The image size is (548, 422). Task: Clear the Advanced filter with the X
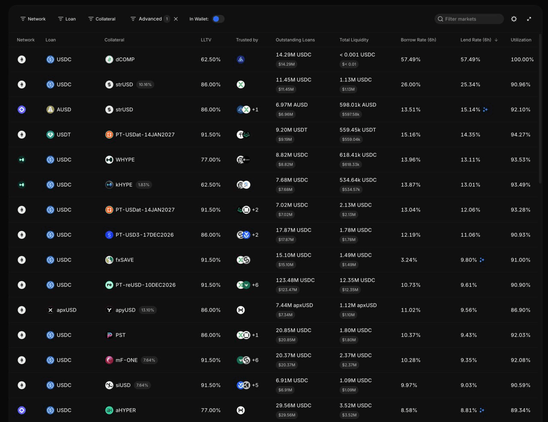pyautogui.click(x=176, y=19)
